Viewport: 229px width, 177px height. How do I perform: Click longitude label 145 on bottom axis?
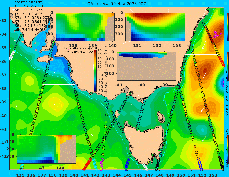pyautogui.click(x=128, y=175)
